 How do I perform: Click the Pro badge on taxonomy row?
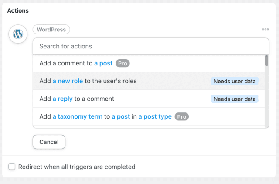coord(182,116)
